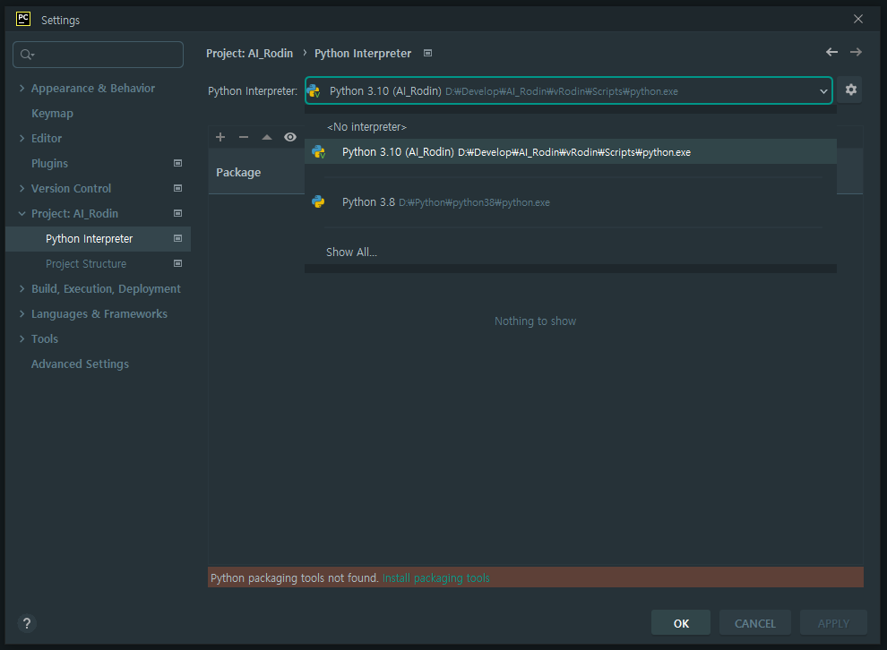Click 'Python packaging tools not found.' message
Screen dimensions: 887x650
click(x=294, y=577)
